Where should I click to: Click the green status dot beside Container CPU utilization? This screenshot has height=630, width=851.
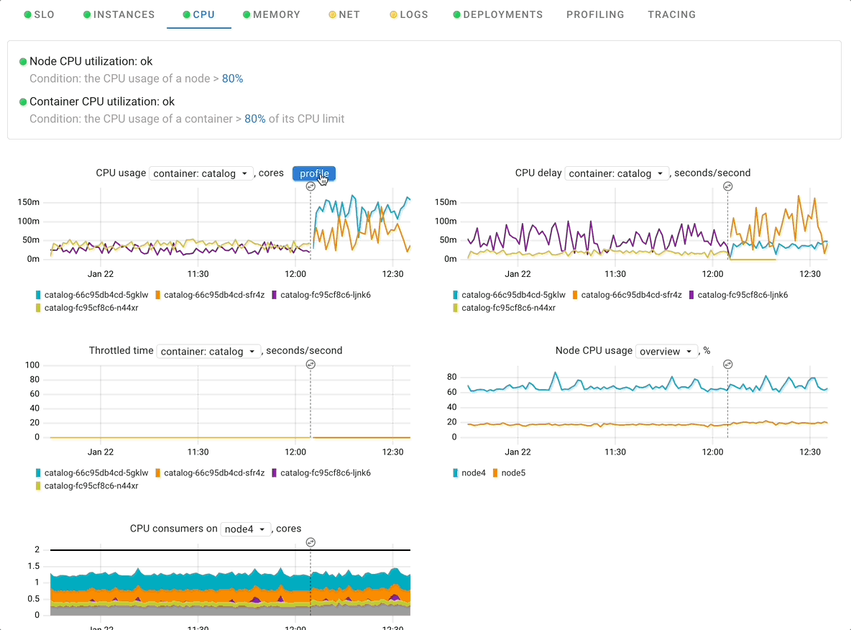[23, 102]
